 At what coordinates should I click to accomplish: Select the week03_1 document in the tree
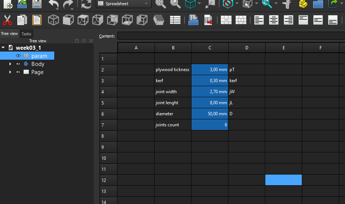(x=28, y=48)
